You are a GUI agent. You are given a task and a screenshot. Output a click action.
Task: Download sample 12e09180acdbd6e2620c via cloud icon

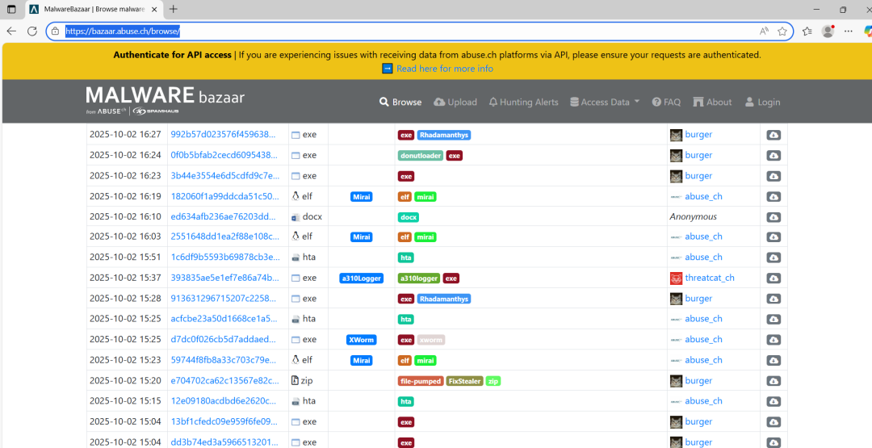coord(773,401)
